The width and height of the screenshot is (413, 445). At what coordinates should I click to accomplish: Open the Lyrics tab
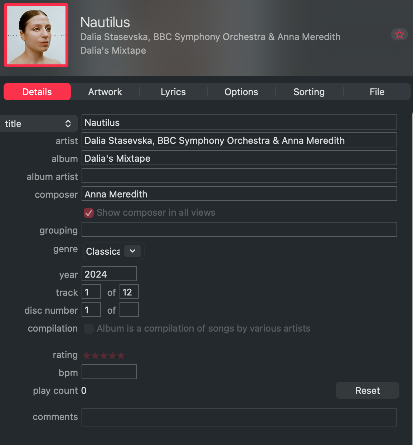point(173,92)
